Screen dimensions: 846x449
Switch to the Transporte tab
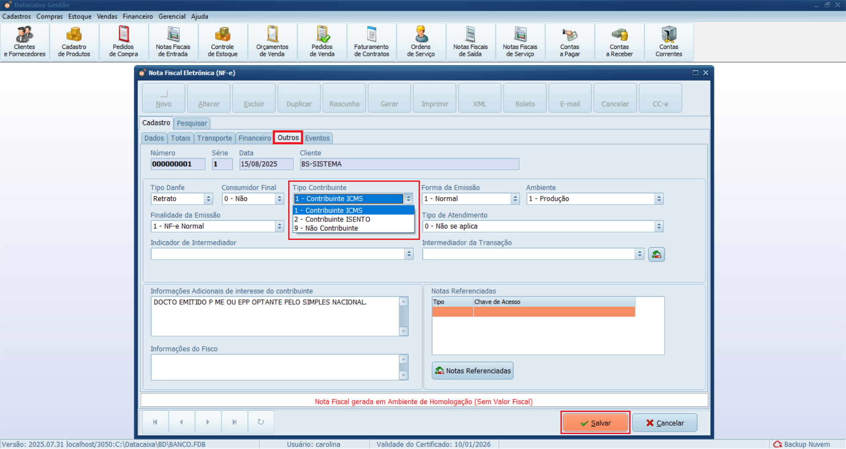click(214, 138)
